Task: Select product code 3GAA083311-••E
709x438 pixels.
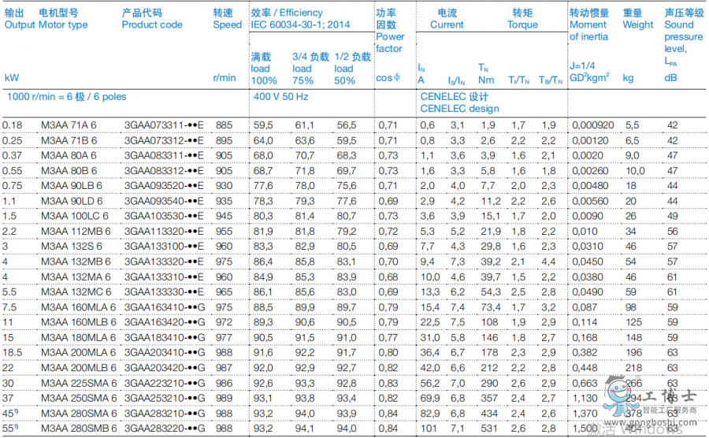Action: (x=164, y=156)
